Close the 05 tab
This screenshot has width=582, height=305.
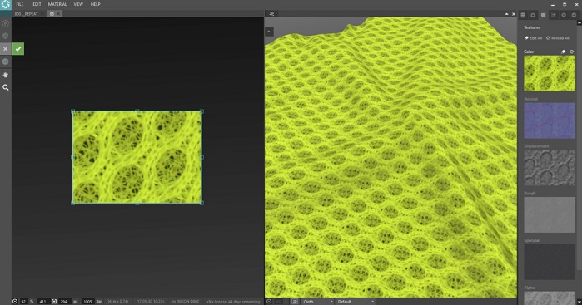click(x=58, y=13)
